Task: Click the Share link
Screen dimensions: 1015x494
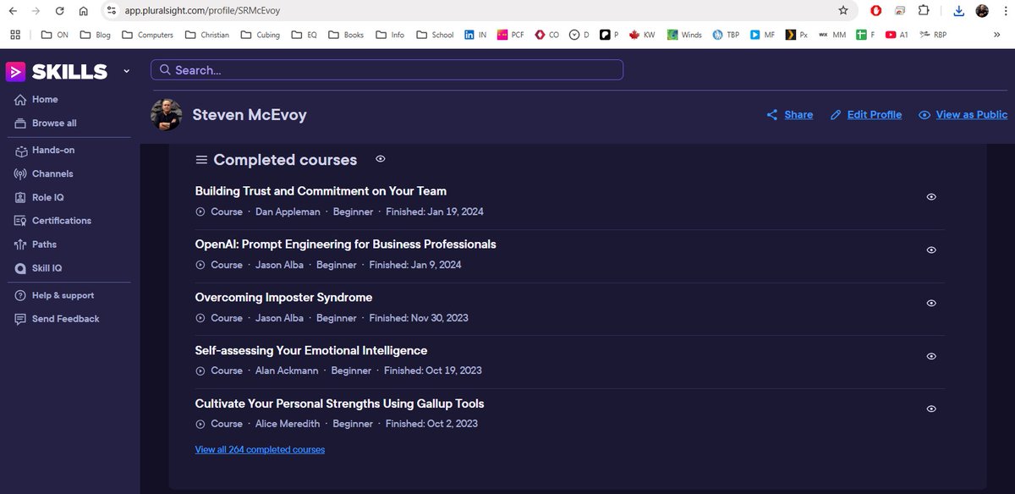Action: (789, 115)
